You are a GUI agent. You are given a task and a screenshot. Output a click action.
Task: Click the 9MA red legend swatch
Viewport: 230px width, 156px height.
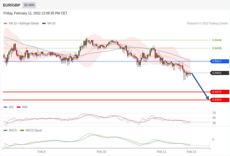[19, 107]
